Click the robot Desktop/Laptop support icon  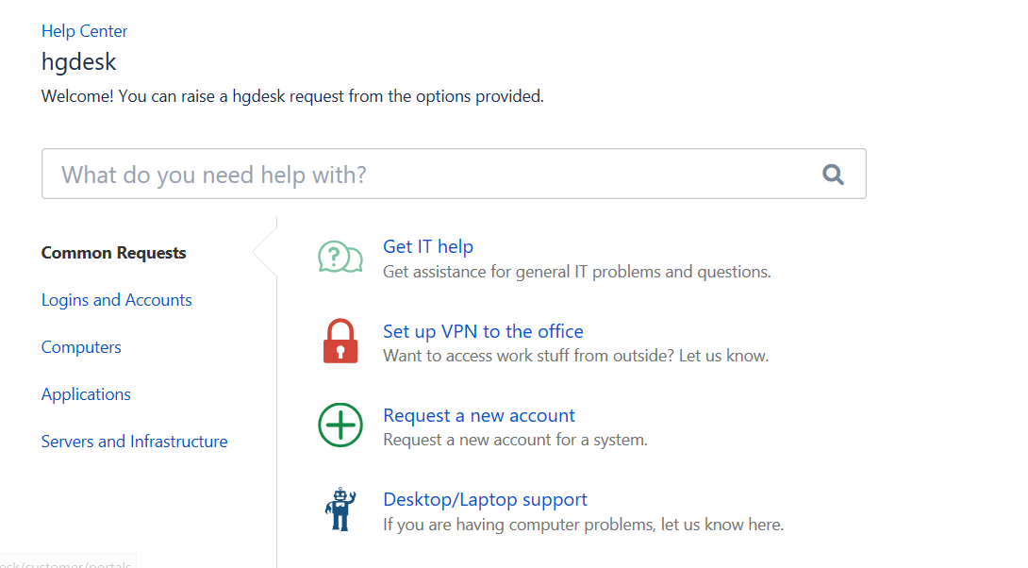(340, 510)
